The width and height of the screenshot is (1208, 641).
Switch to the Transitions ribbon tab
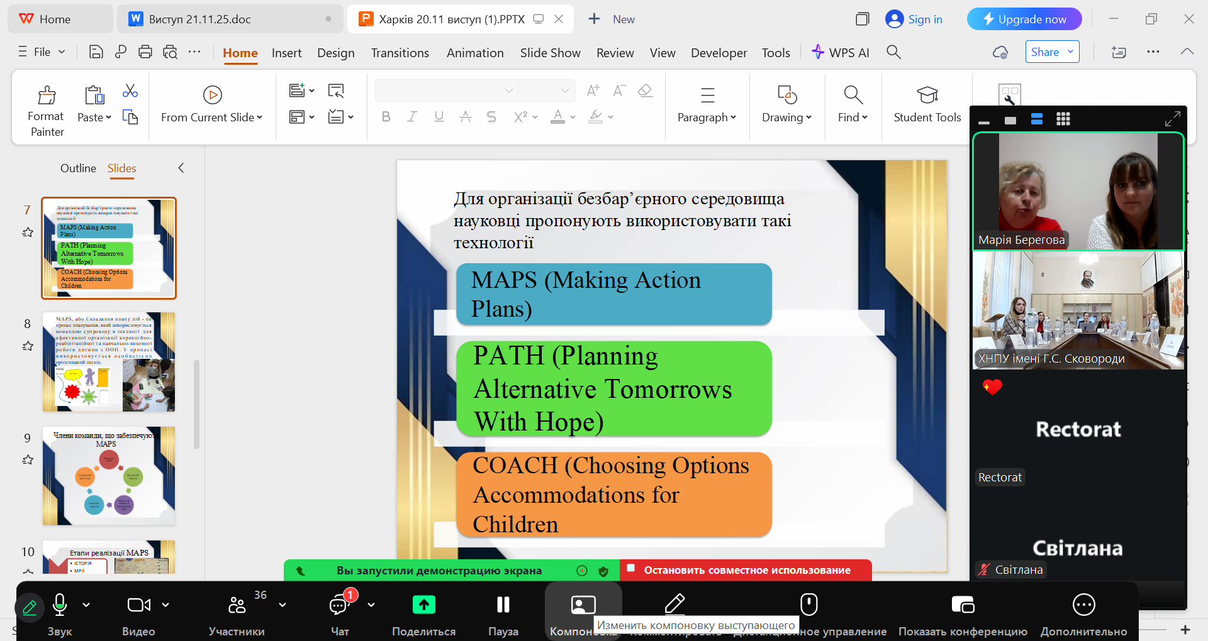pos(400,53)
